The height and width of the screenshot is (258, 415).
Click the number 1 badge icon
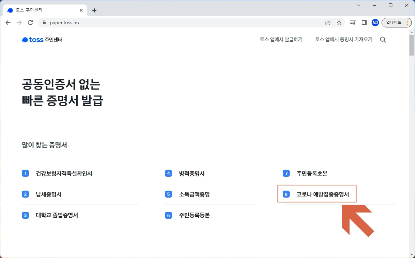(x=25, y=174)
